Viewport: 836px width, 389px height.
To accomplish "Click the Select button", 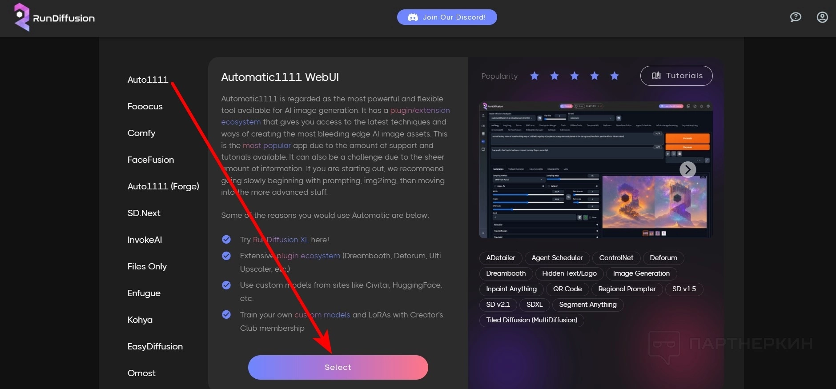I will pyautogui.click(x=338, y=367).
